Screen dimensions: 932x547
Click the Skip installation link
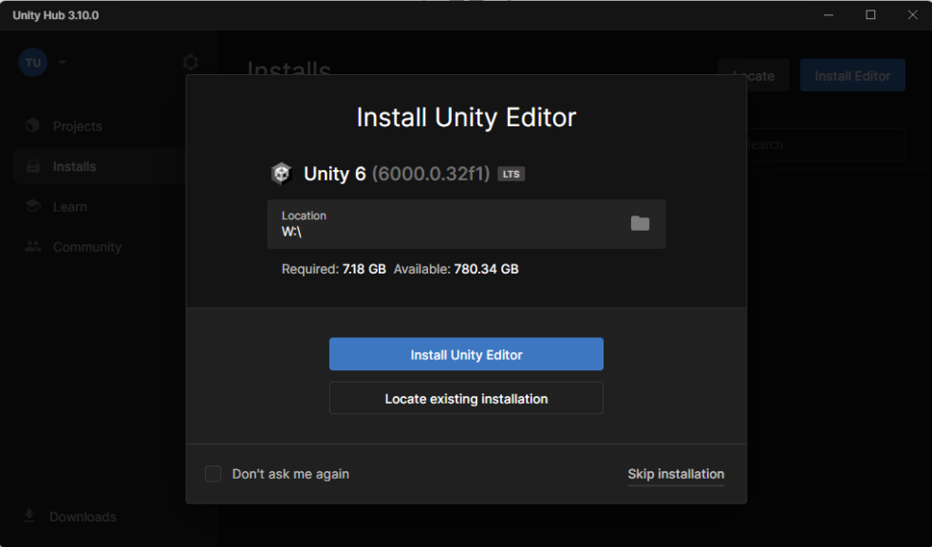point(676,474)
